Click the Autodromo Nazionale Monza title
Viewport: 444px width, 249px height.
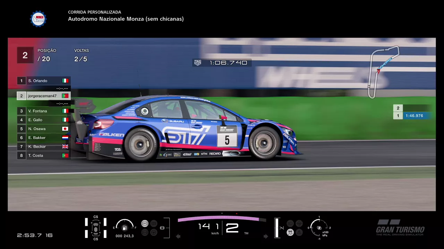(x=126, y=19)
